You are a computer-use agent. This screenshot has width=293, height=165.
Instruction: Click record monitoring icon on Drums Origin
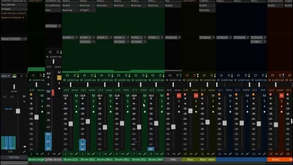click(41, 75)
